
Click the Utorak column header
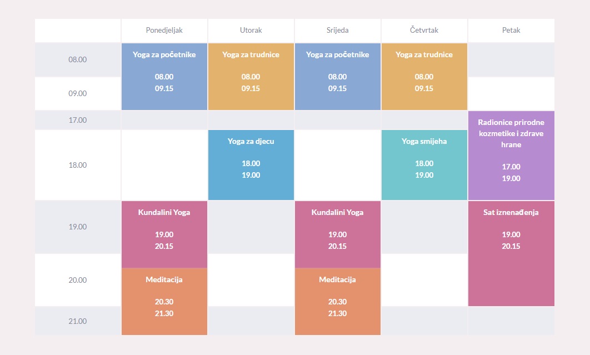251,31
